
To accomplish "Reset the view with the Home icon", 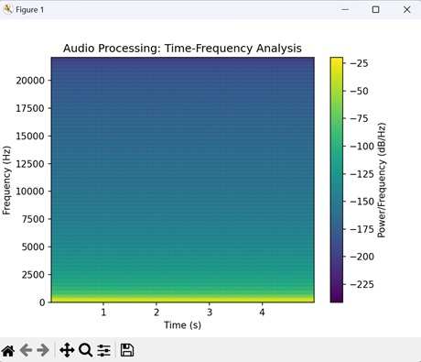I will (8, 350).
